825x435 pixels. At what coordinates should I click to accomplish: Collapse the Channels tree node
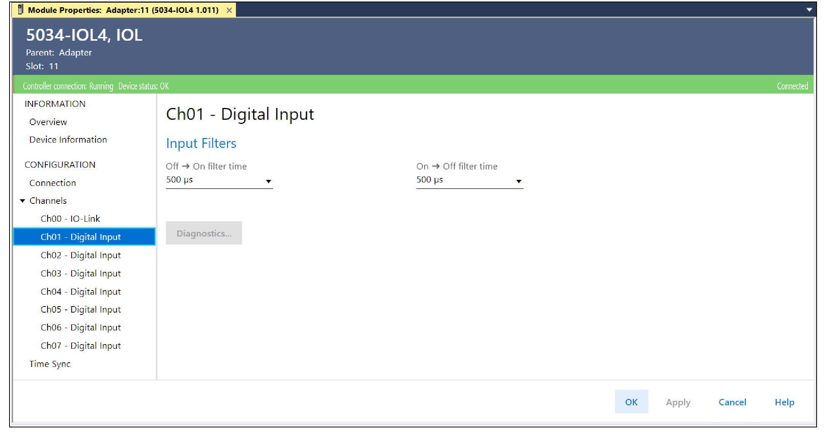tap(22, 201)
